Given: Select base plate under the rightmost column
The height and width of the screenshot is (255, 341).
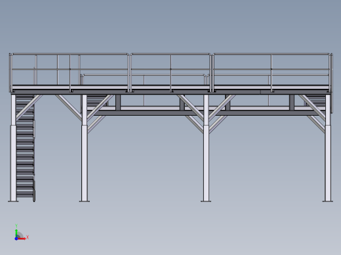Looking at the screenshot, I should [328, 201].
